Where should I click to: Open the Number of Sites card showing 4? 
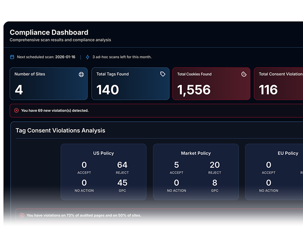(x=48, y=84)
